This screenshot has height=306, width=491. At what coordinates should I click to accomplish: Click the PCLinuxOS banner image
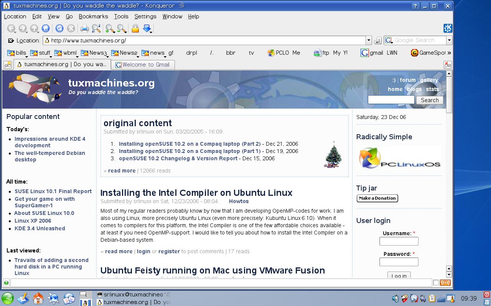[399, 158]
